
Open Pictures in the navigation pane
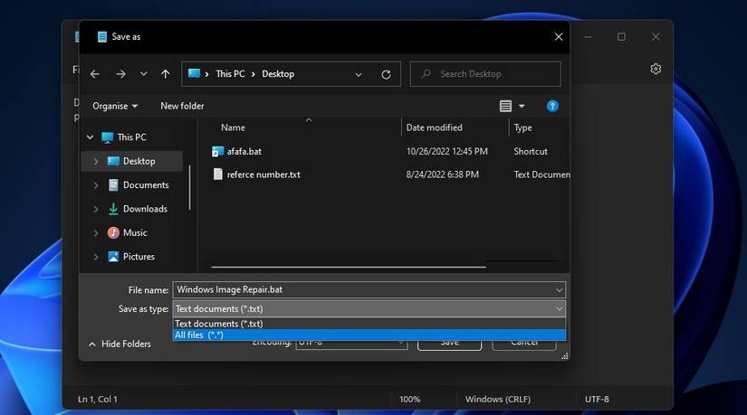click(139, 256)
